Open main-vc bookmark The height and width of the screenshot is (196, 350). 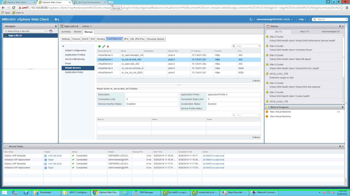18,13
